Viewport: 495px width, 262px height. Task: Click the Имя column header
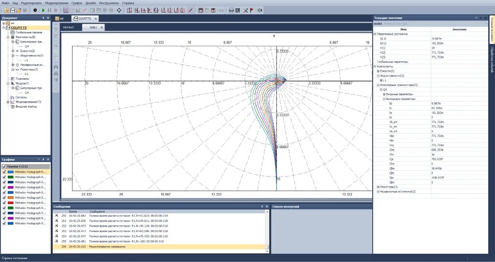(x=403, y=29)
